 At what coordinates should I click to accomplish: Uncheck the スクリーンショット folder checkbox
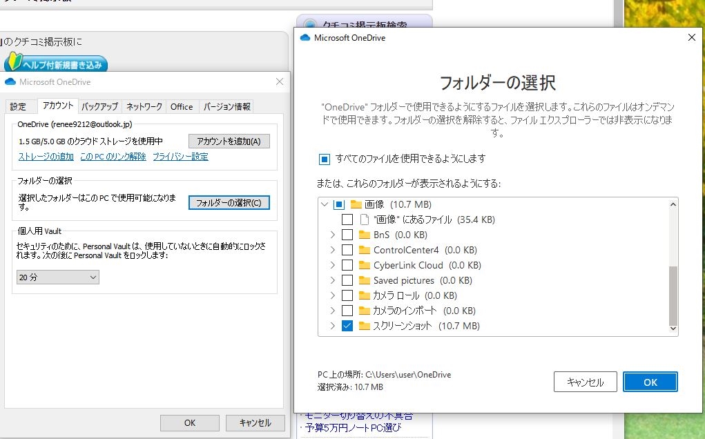point(347,326)
